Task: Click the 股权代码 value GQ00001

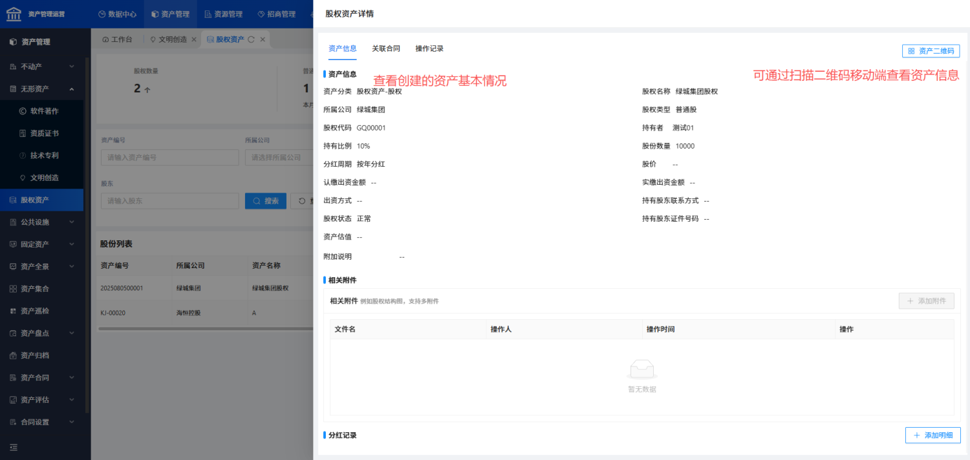Action: (371, 128)
